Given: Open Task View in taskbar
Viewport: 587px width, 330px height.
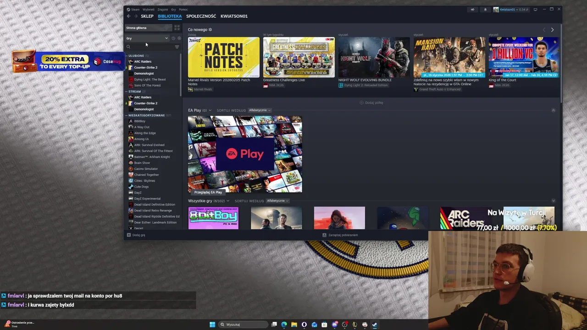Looking at the screenshot, I should [x=274, y=324].
